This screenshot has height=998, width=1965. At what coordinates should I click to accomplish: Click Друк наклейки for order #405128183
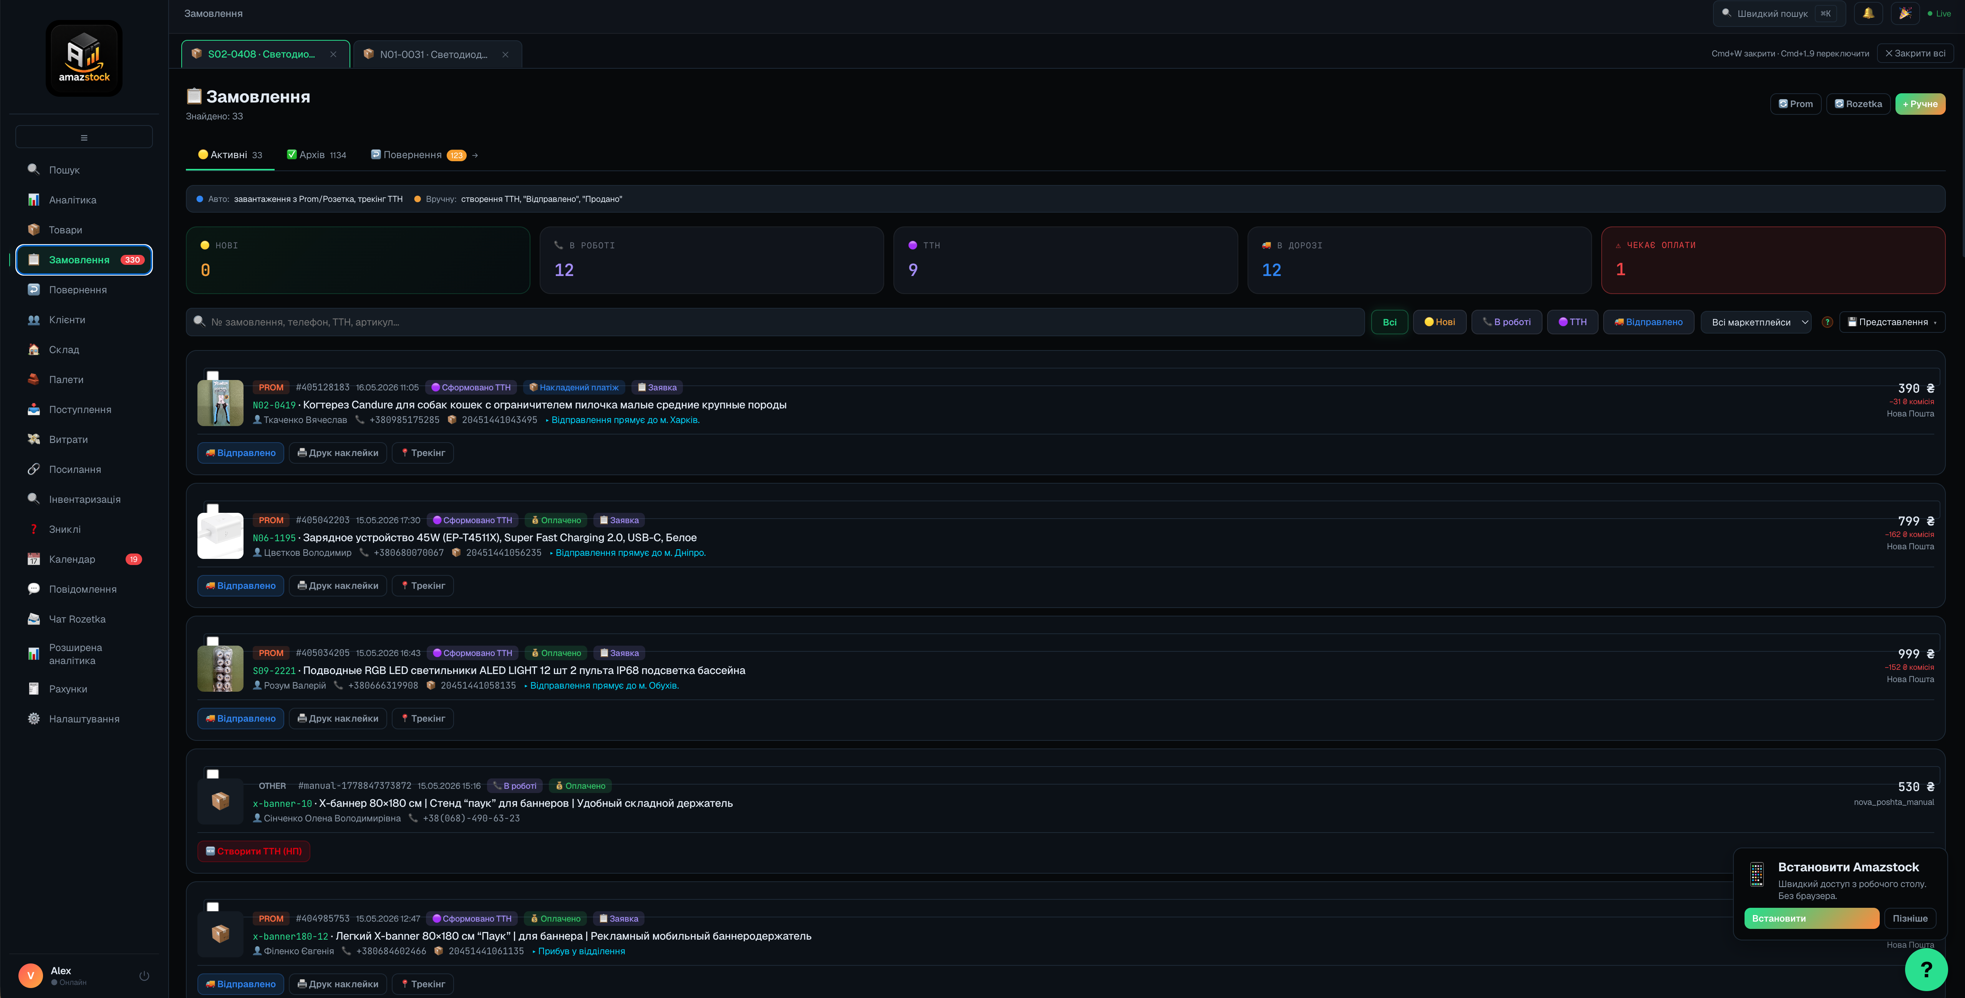[337, 453]
